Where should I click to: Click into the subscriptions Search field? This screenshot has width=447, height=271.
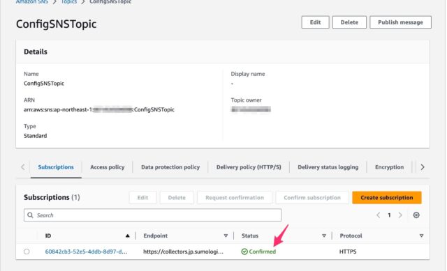click(x=152, y=215)
